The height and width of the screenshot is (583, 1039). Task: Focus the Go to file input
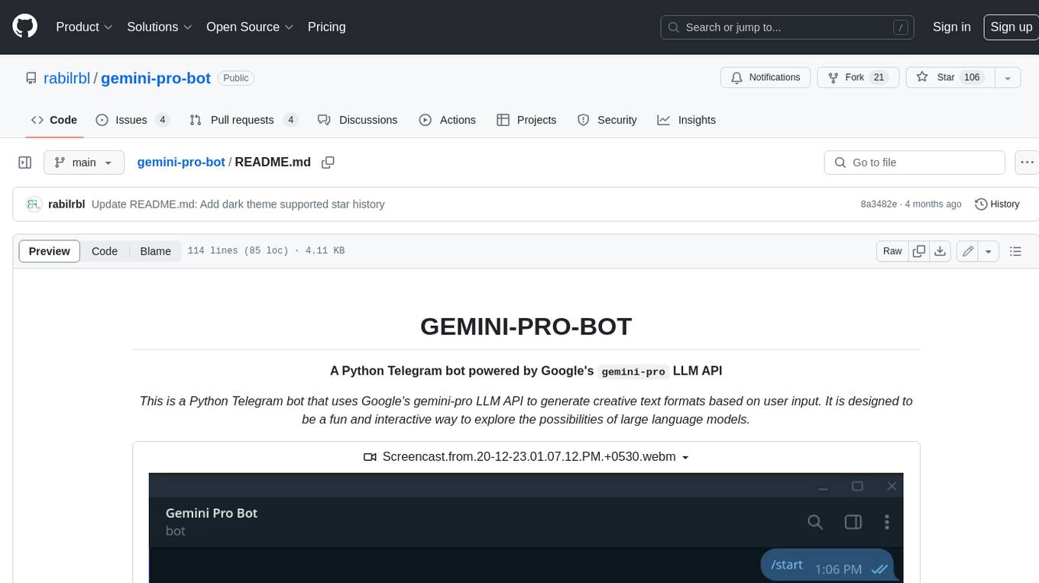[x=914, y=163]
